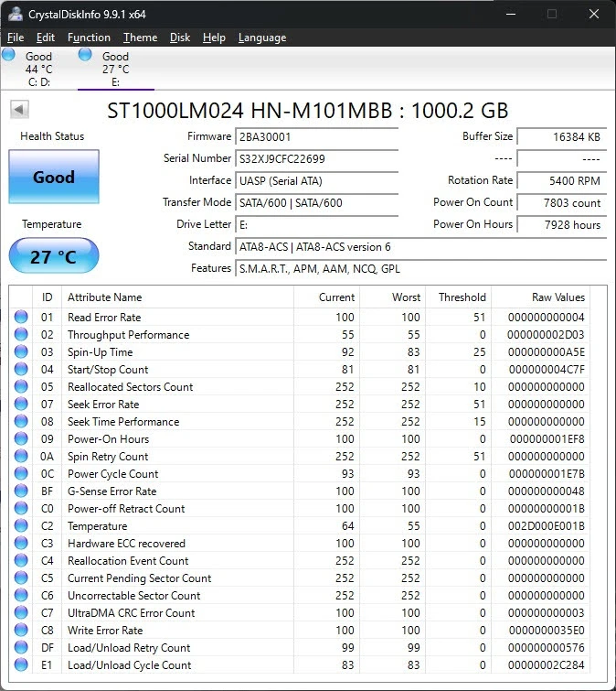
Task: Click the status orb for Current Pending Sector Count
Action: tap(21, 578)
